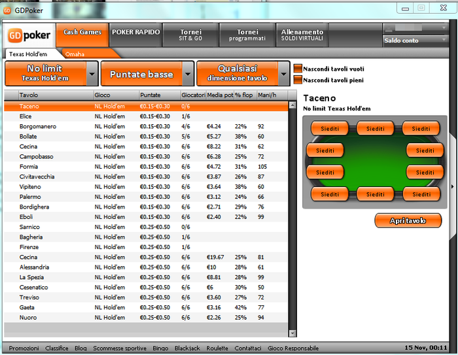The width and height of the screenshot is (458, 355).
Task: Switch to POKER RAPIDO tab
Action: tap(136, 35)
